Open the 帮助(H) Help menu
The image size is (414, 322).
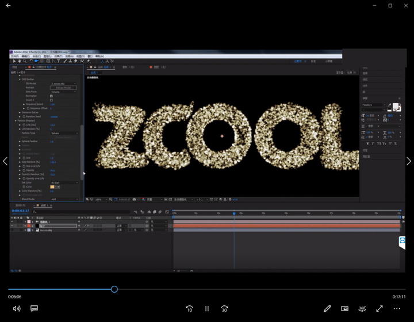pos(99,56)
